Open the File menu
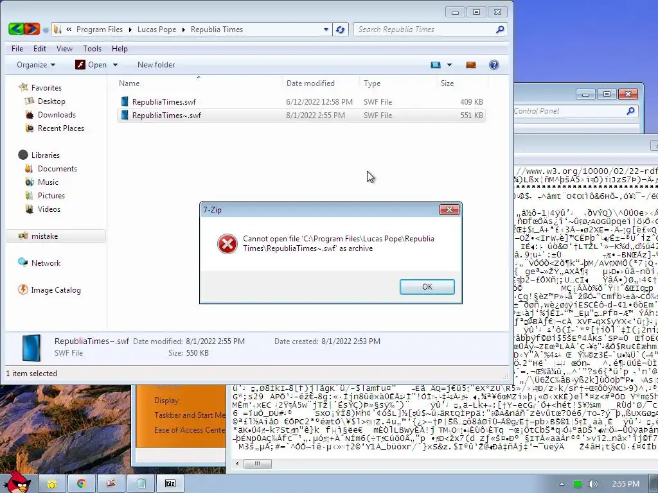Screen dimensions: 658x493 coord(17,49)
